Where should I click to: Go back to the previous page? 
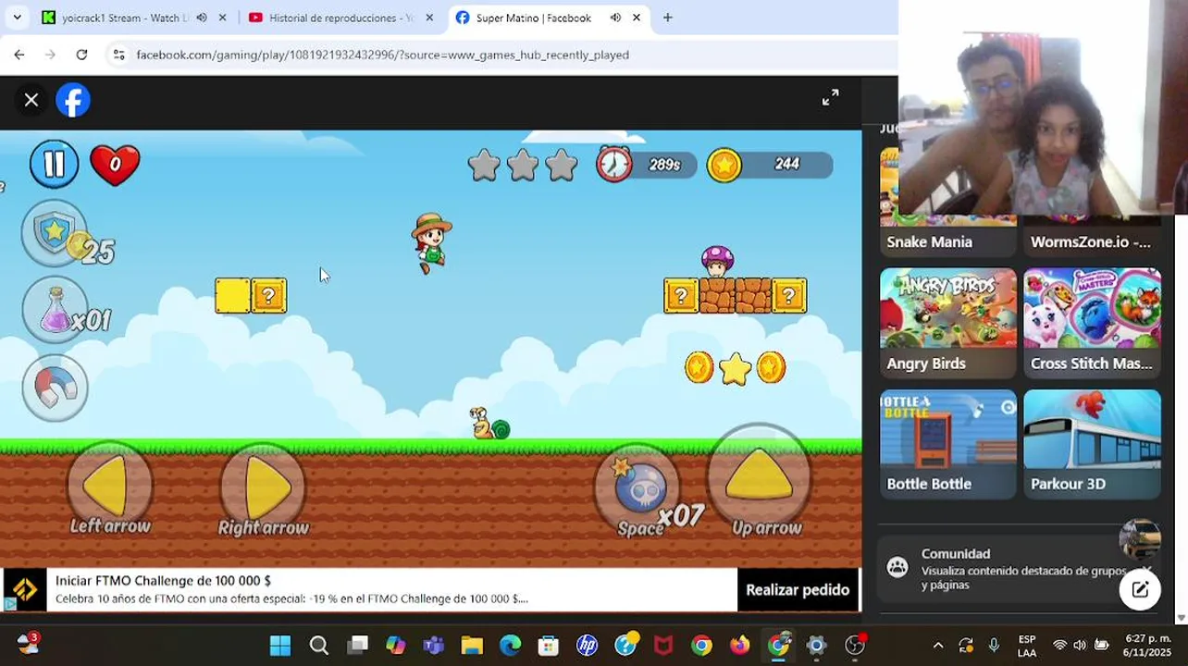(x=19, y=55)
